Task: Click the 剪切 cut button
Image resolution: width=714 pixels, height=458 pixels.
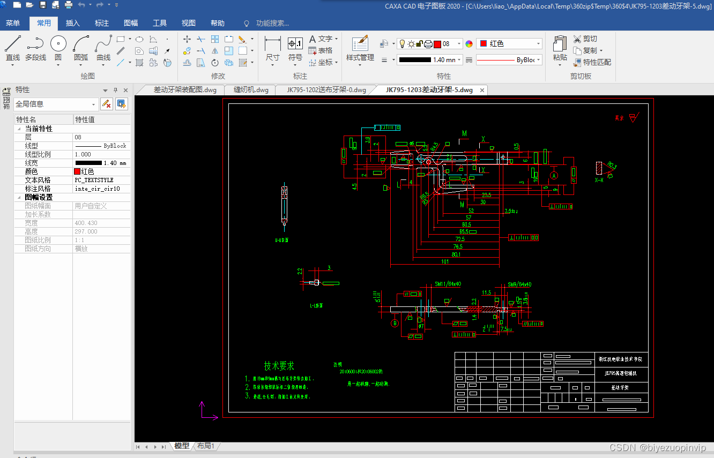Action: point(585,39)
